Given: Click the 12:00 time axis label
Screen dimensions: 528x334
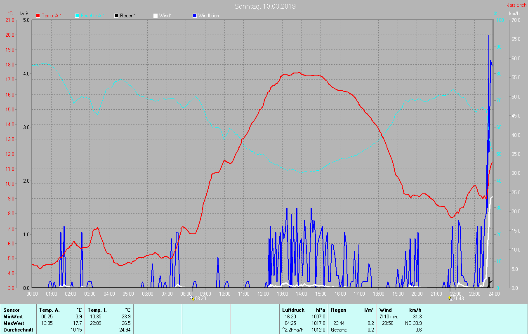Looking at the screenshot, I should pos(263,294).
